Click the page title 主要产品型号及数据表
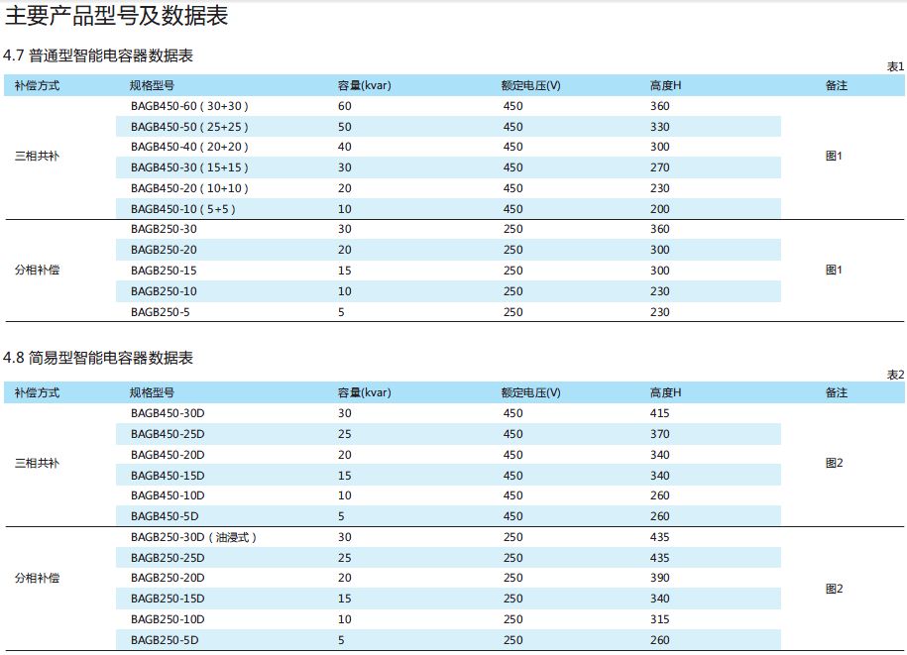Viewport: 907px width, 655px height. pos(117,16)
